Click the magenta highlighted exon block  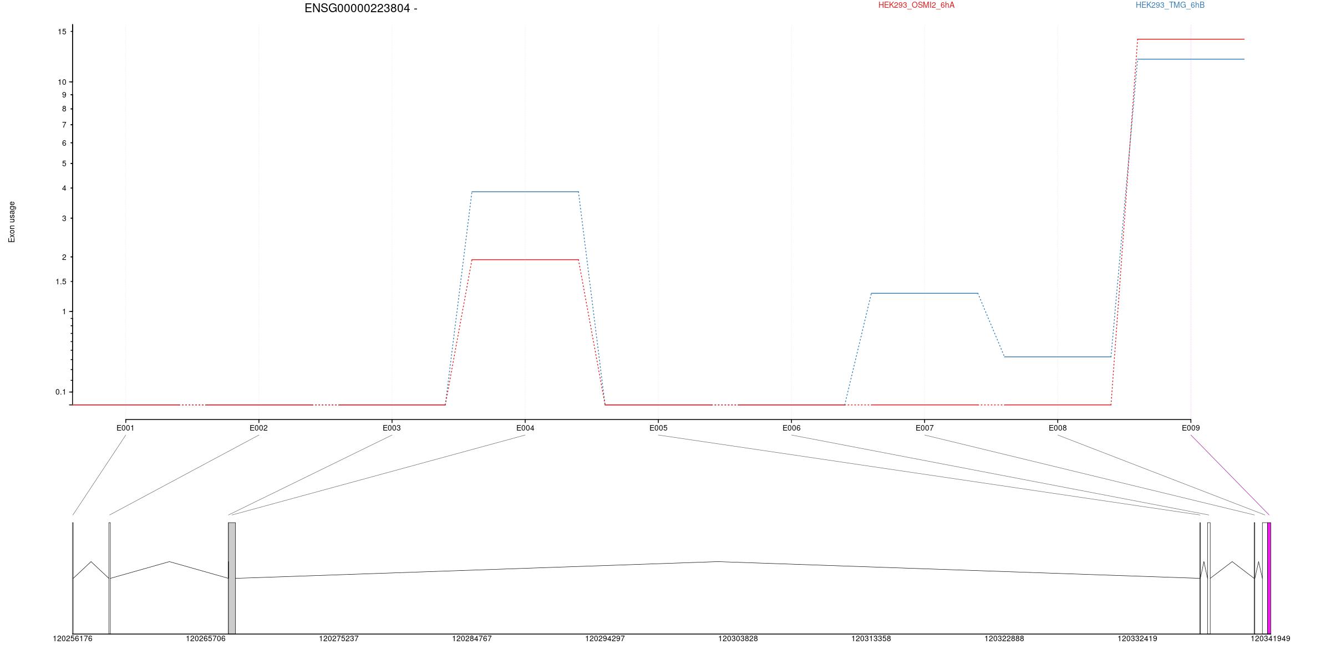click(x=1269, y=578)
